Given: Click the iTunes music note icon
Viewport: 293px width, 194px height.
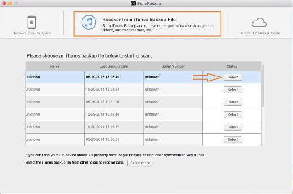Looking at the screenshot, I should 89,22.
